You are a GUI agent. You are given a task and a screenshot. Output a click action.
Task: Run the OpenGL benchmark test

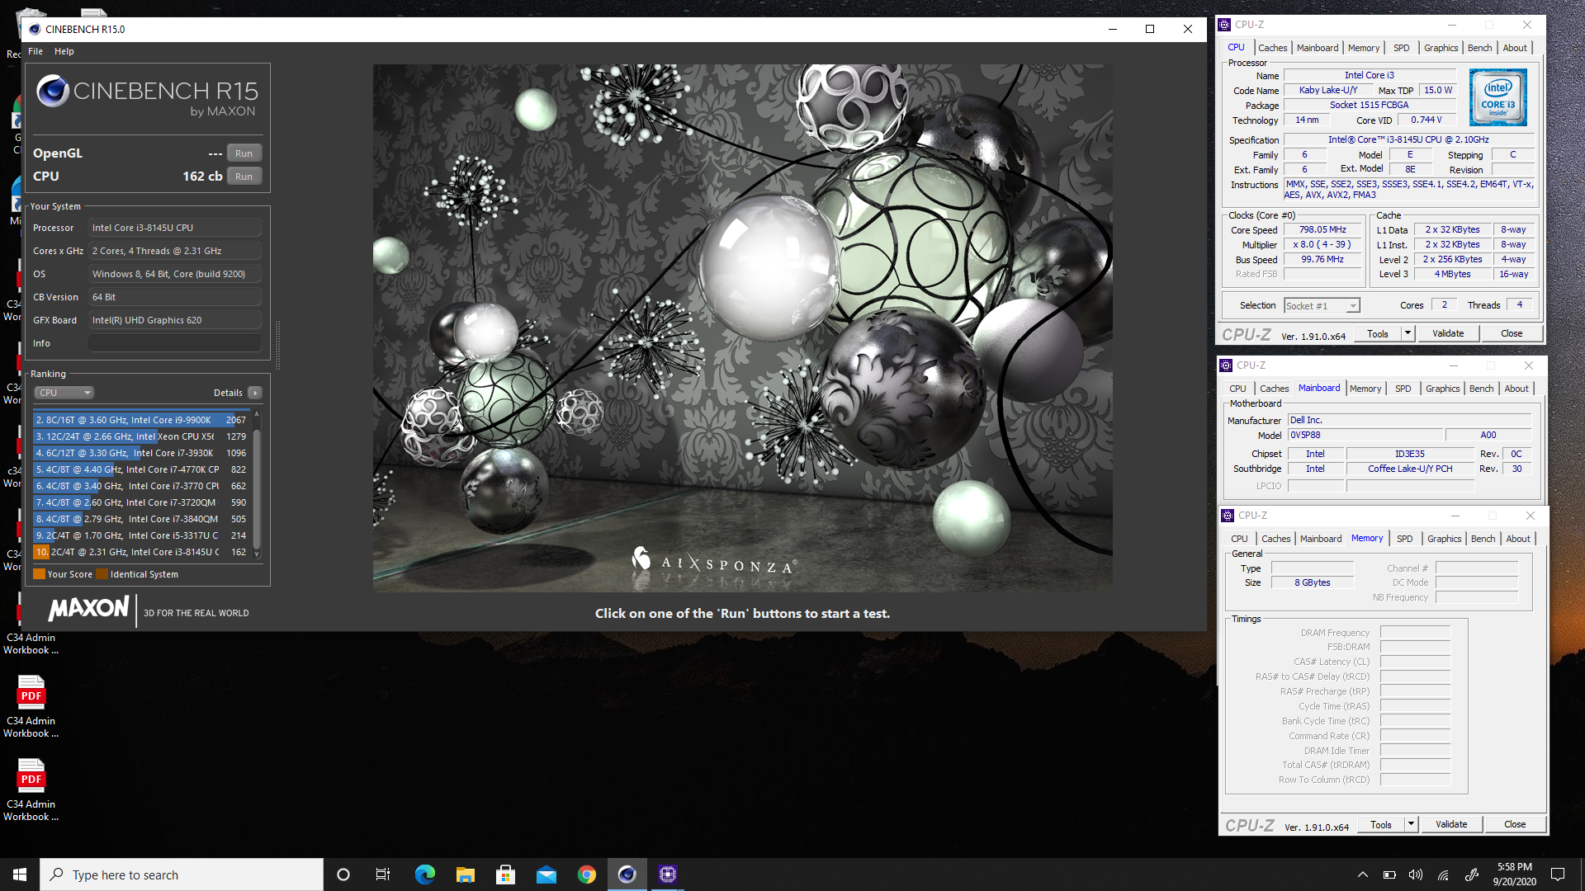[244, 153]
